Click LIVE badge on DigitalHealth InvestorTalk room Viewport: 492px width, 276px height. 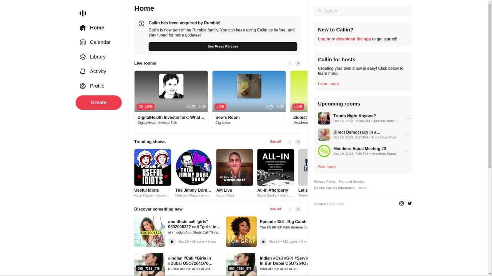coord(146,107)
